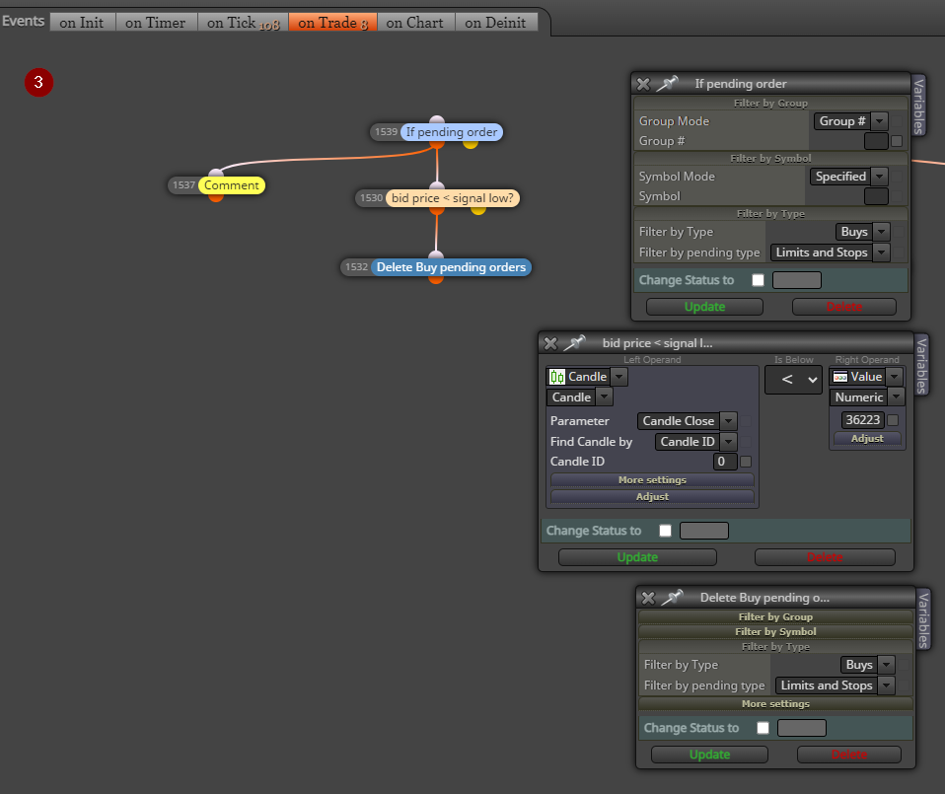
Task: Click the Symbol input field
Action: point(876,196)
